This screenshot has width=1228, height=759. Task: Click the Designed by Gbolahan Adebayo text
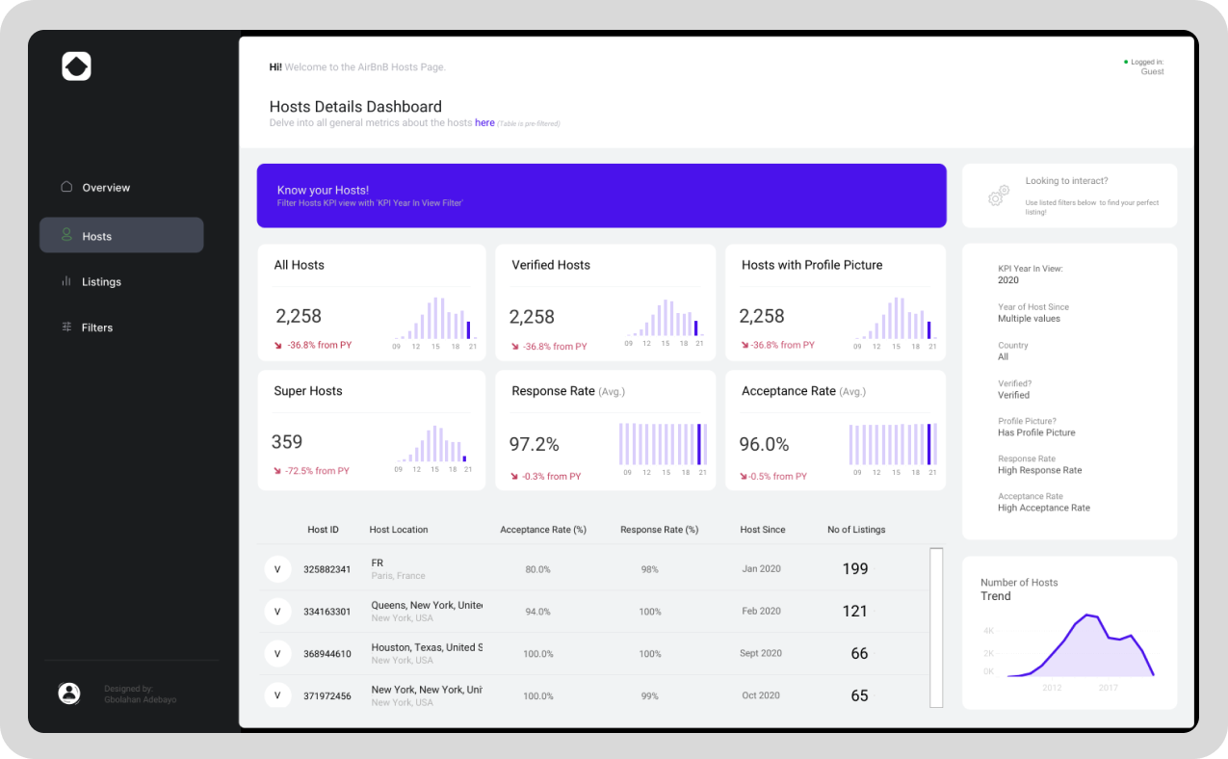pyautogui.click(x=140, y=694)
